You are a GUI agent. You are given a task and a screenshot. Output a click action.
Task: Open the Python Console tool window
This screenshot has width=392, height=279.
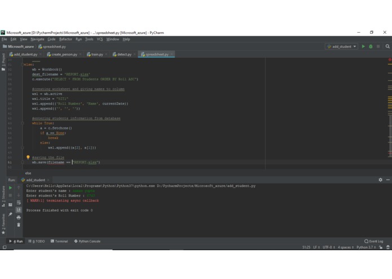[x=87, y=241]
